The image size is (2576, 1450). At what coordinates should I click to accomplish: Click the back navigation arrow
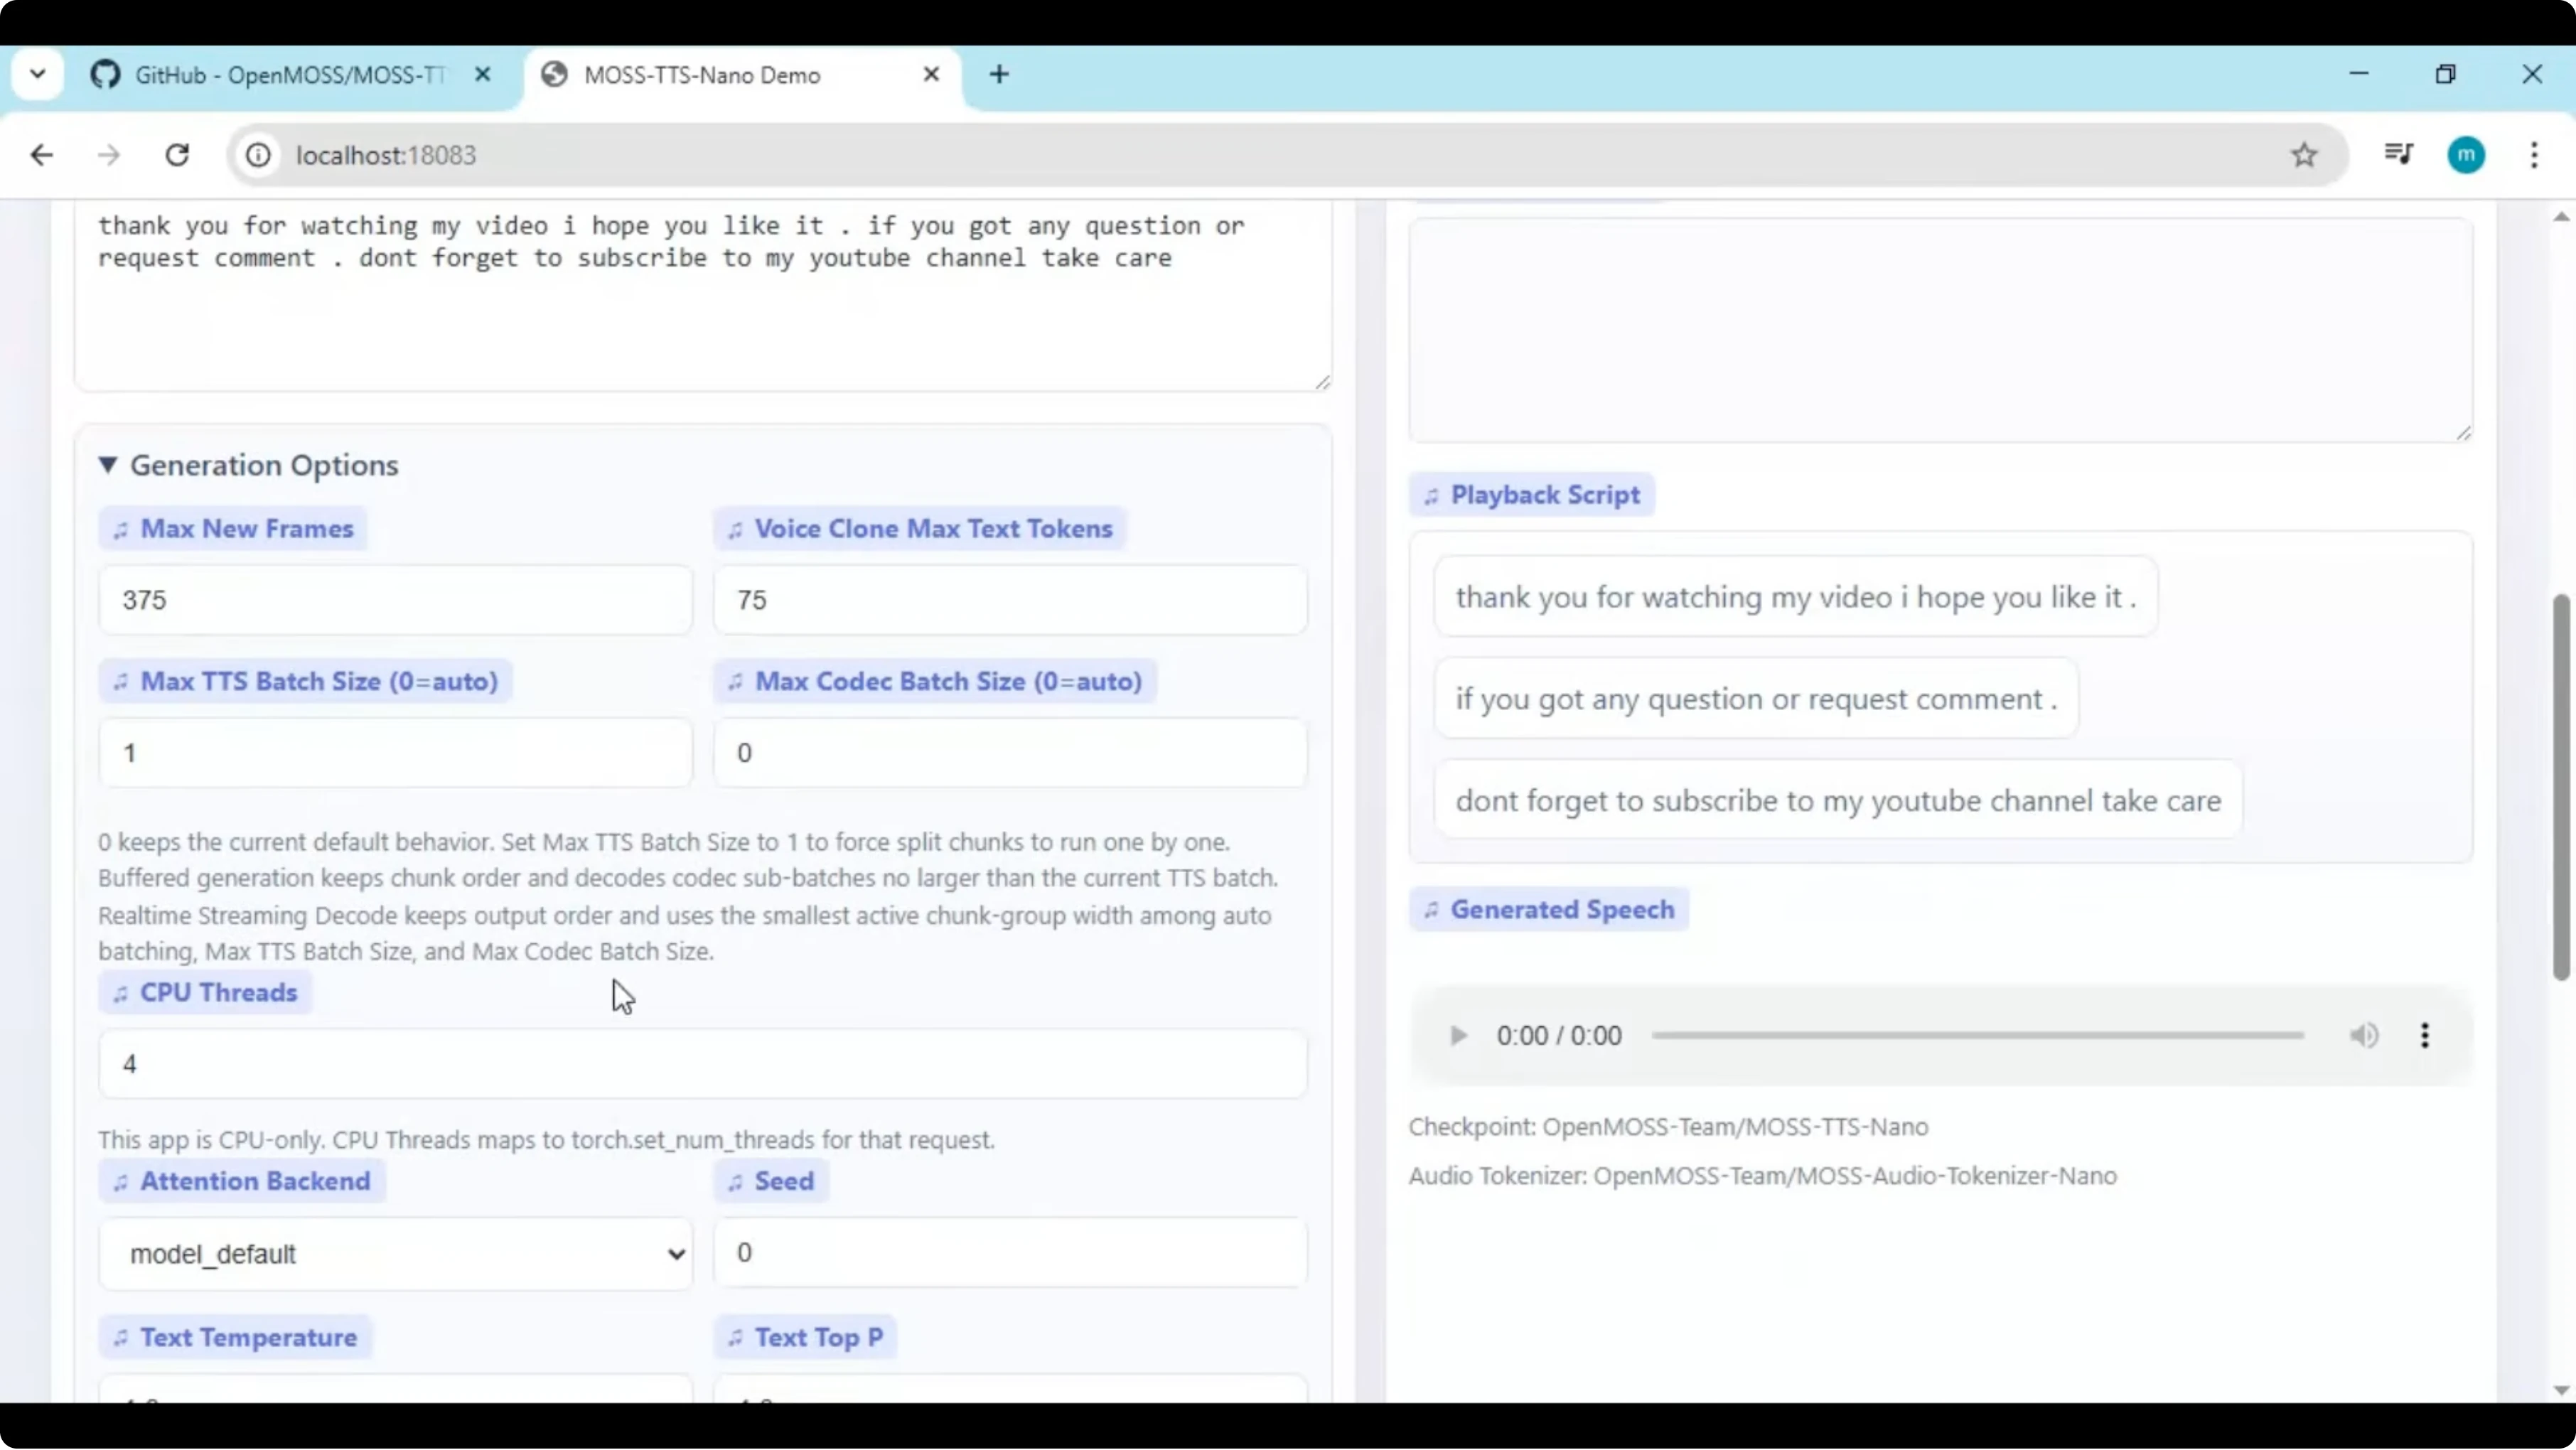tap(42, 155)
